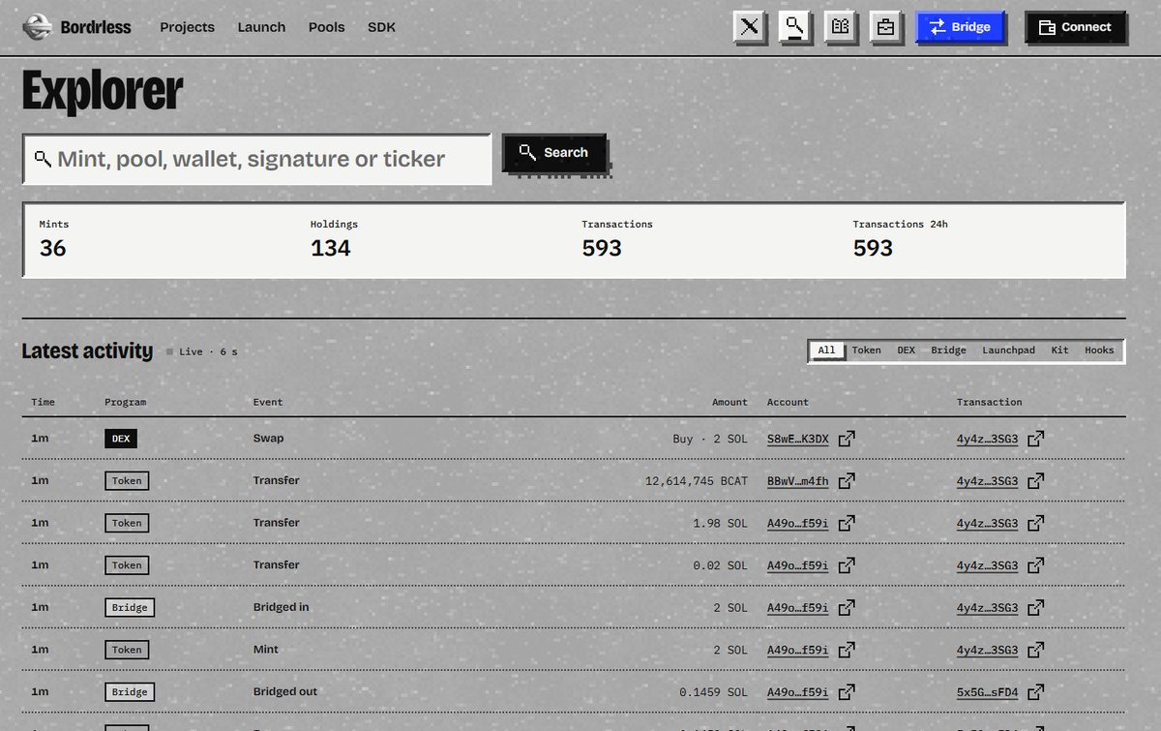Open transaction 4y4z…3SG3 in BCAT Transfer row
The height and width of the screenshot is (731, 1161).
pyautogui.click(x=987, y=480)
